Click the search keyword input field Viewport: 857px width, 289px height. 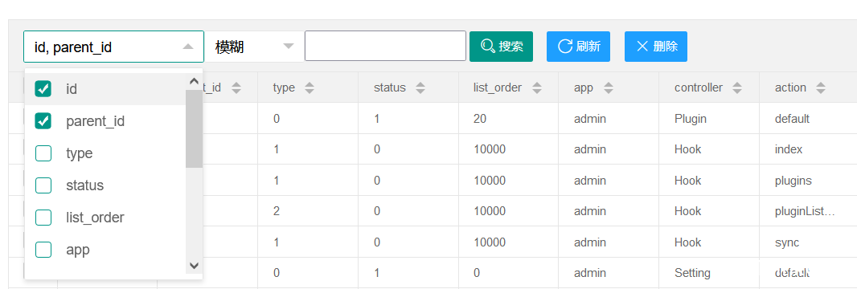pyautogui.click(x=385, y=46)
